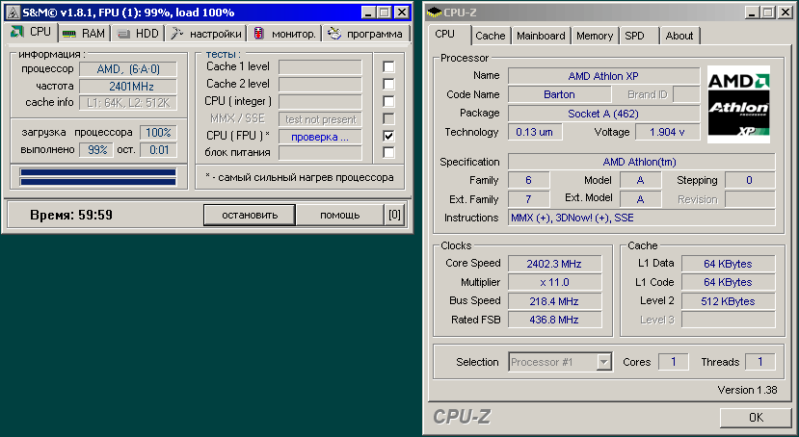The width and height of the screenshot is (799, 437).
Task: Click the RAM module icon in S&M
Action: click(68, 34)
